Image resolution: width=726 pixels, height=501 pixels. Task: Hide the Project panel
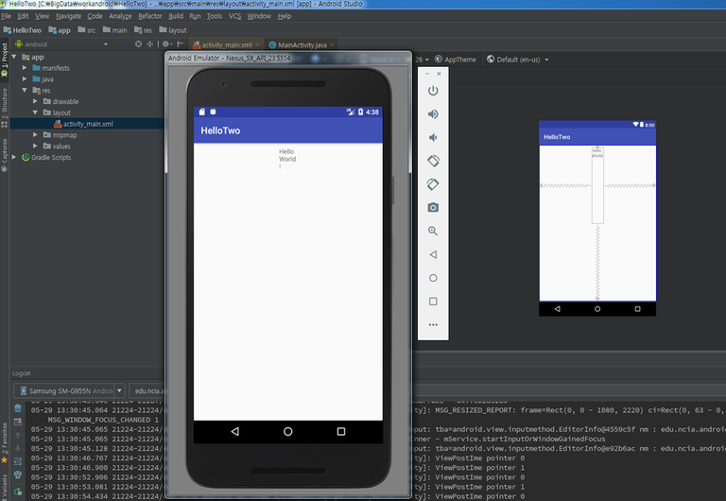pyautogui.click(x=181, y=44)
